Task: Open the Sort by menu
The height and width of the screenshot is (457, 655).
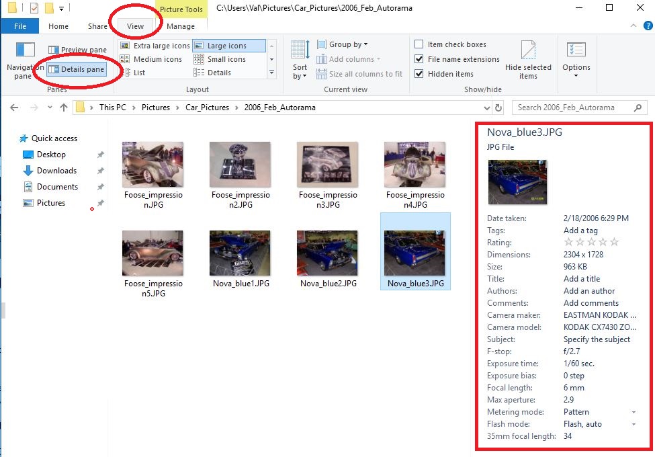Action: tap(300, 59)
